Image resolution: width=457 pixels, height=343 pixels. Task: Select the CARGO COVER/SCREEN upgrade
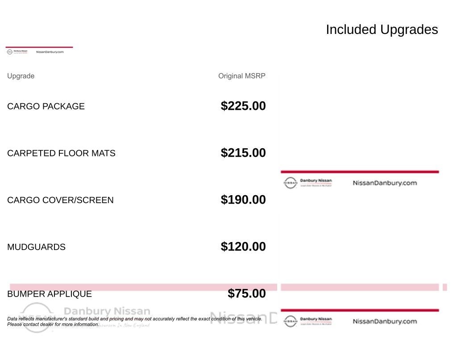60,200
